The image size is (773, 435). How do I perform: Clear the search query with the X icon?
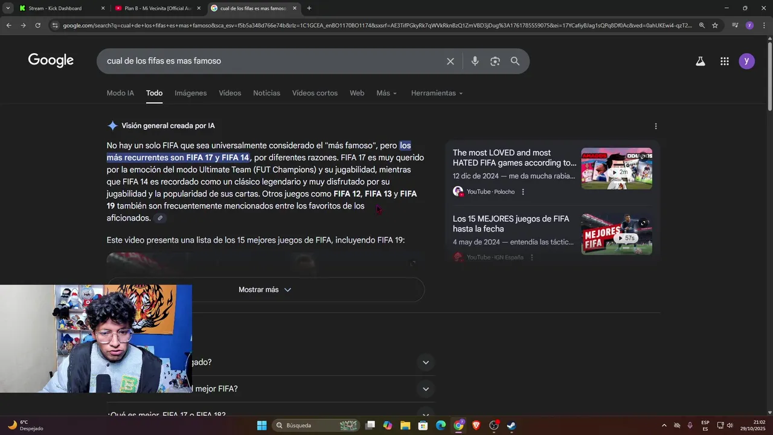[450, 61]
